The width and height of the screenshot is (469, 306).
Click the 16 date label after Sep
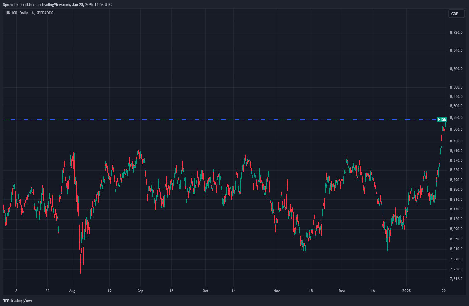171,291
